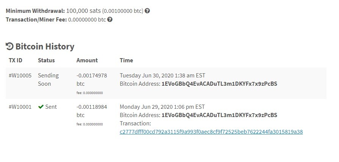This screenshot has width=339, height=162.
Task: Click the TX ID column header
Action: pyautogui.click(x=16, y=60)
